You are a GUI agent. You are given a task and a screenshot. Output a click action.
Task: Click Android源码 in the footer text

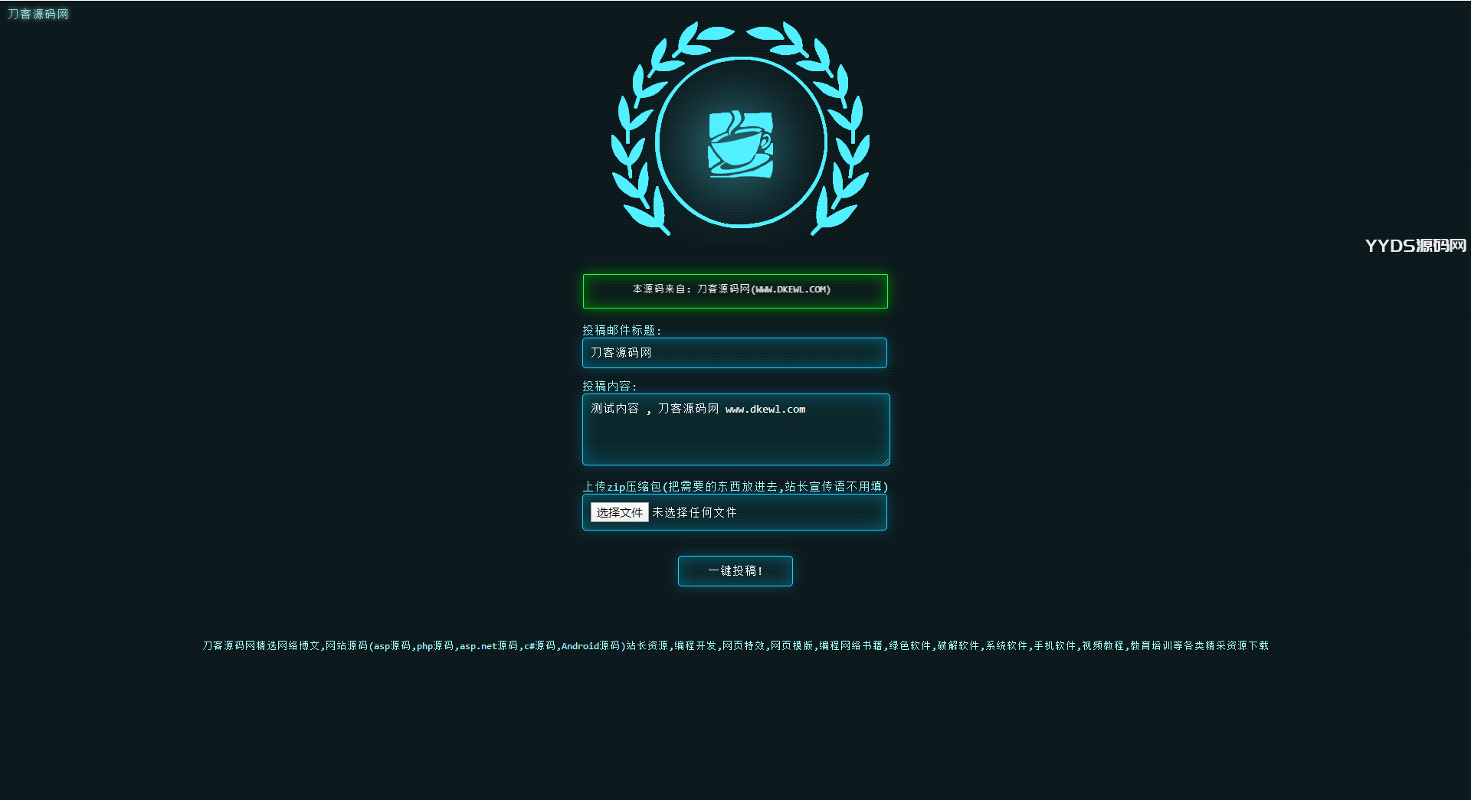(590, 645)
